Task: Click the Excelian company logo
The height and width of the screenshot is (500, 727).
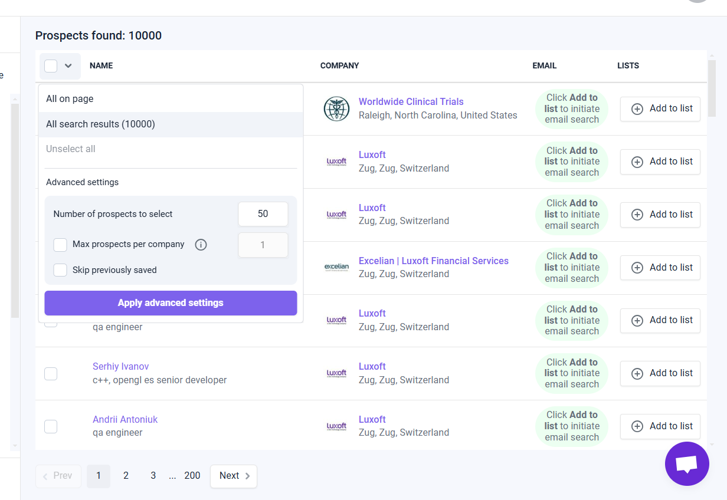Action: (x=336, y=267)
